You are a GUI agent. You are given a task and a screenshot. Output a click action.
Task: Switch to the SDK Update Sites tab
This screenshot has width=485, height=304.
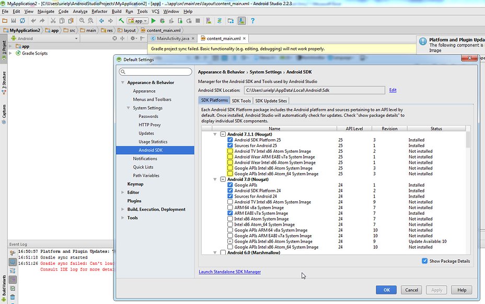[x=271, y=101]
